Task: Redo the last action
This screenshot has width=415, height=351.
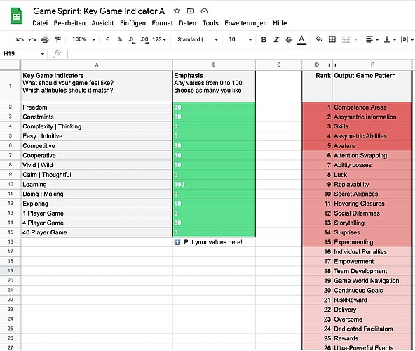Action: click(x=32, y=39)
